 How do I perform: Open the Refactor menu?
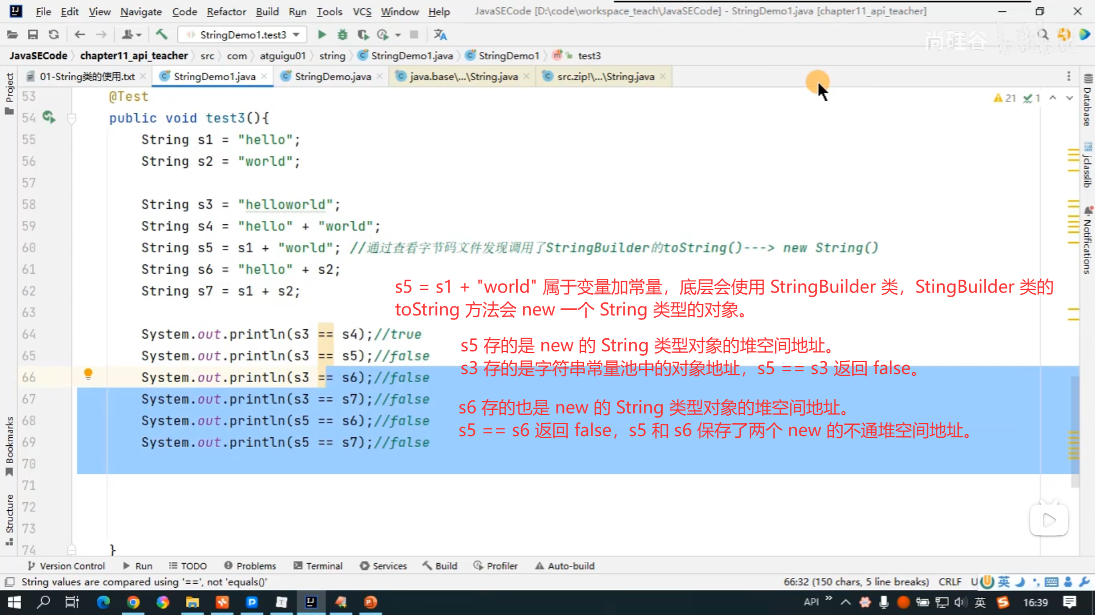pos(226,11)
